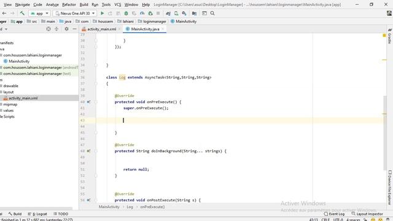Image resolution: width=393 pixels, height=221 pixels.
Task: Open the TODO tool window button
Action: [x=61, y=214]
